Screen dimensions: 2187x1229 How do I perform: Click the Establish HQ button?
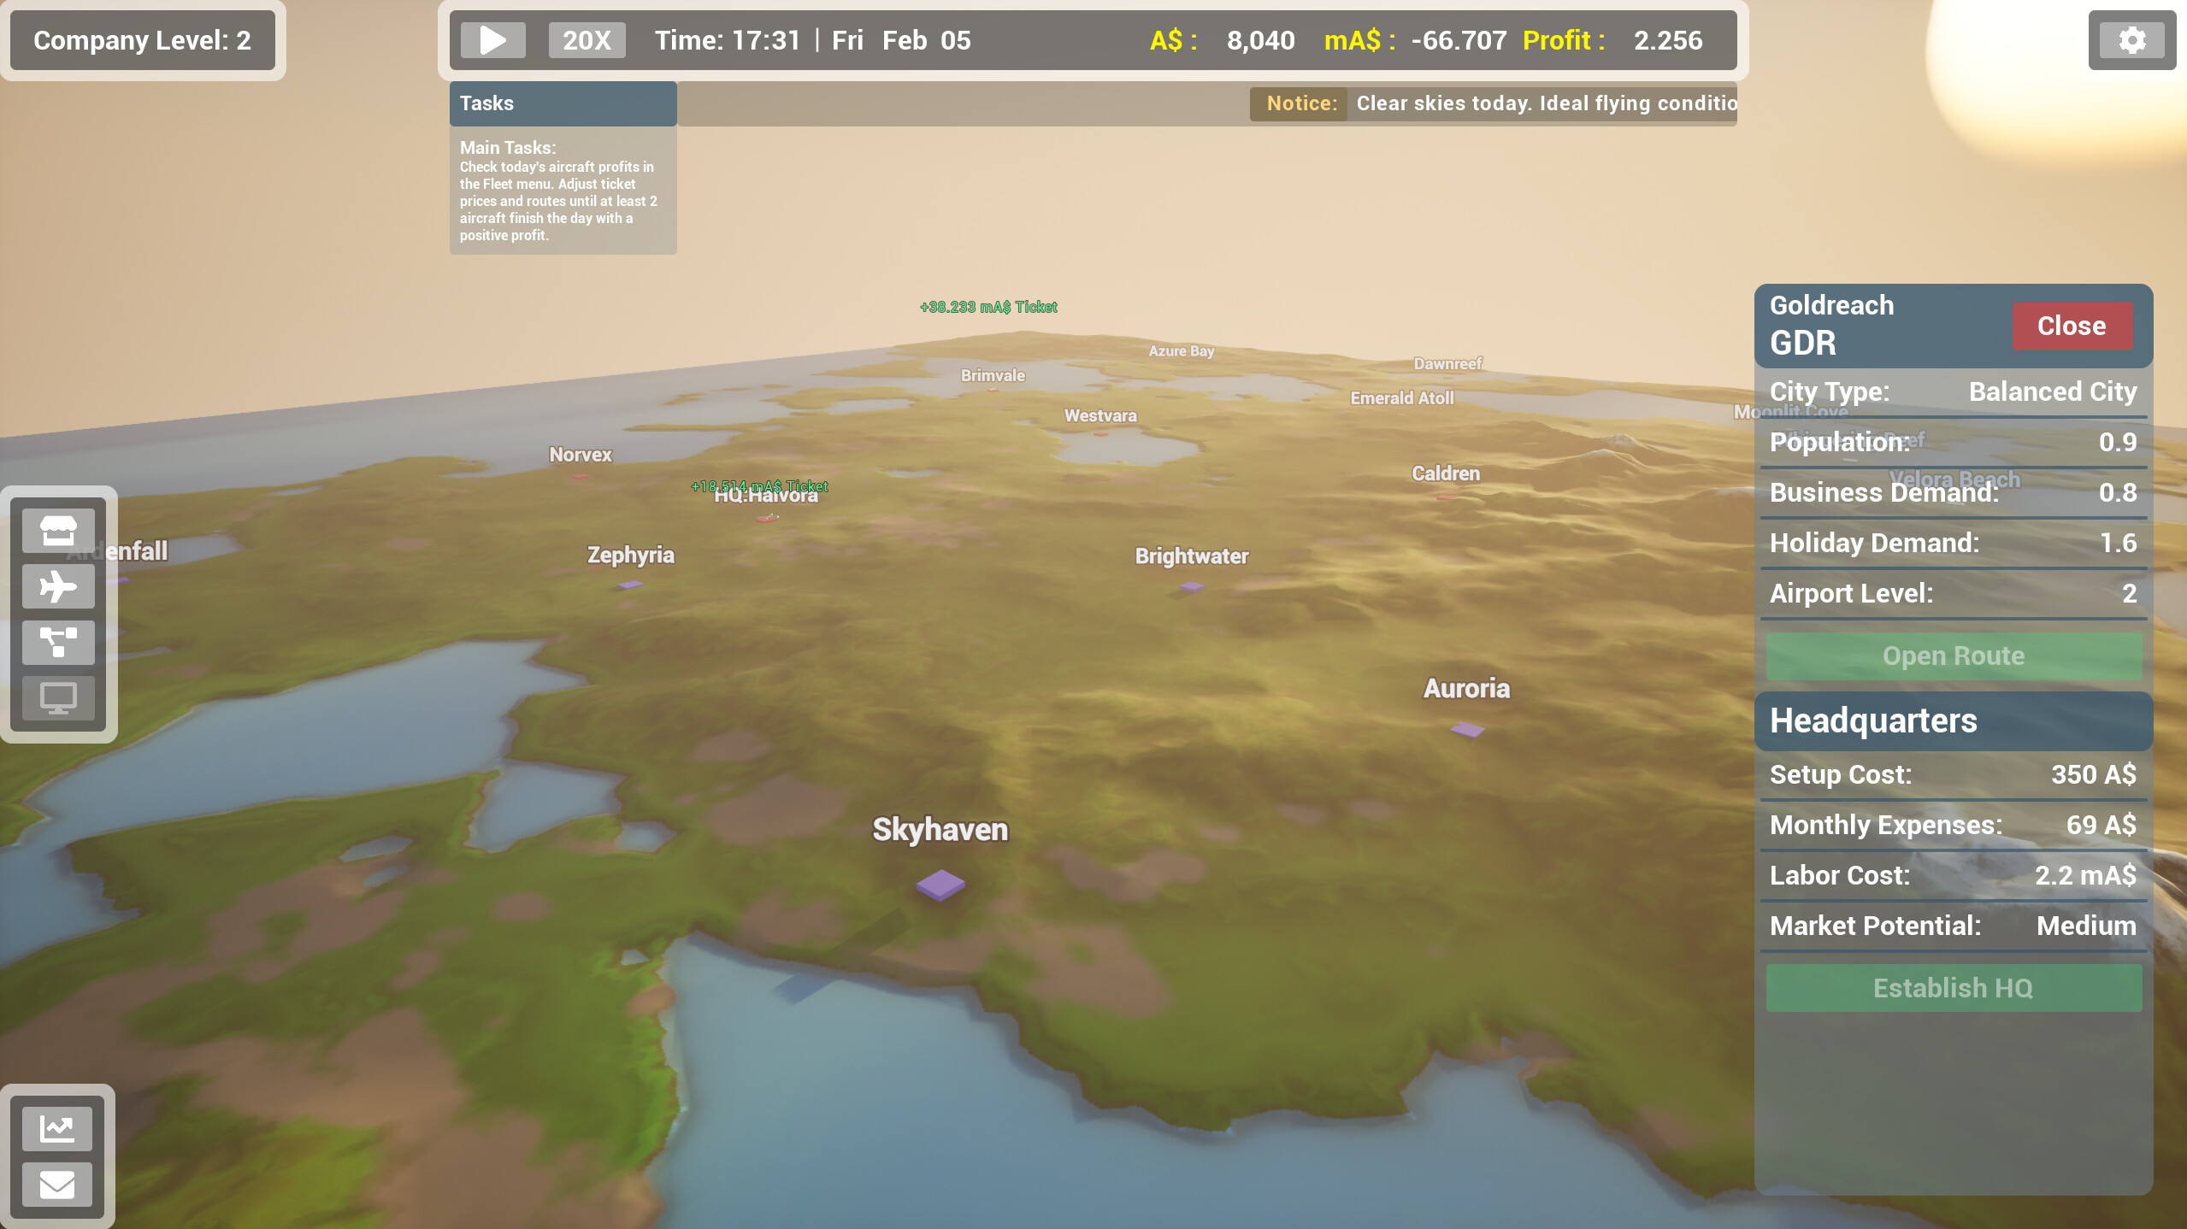(1954, 988)
